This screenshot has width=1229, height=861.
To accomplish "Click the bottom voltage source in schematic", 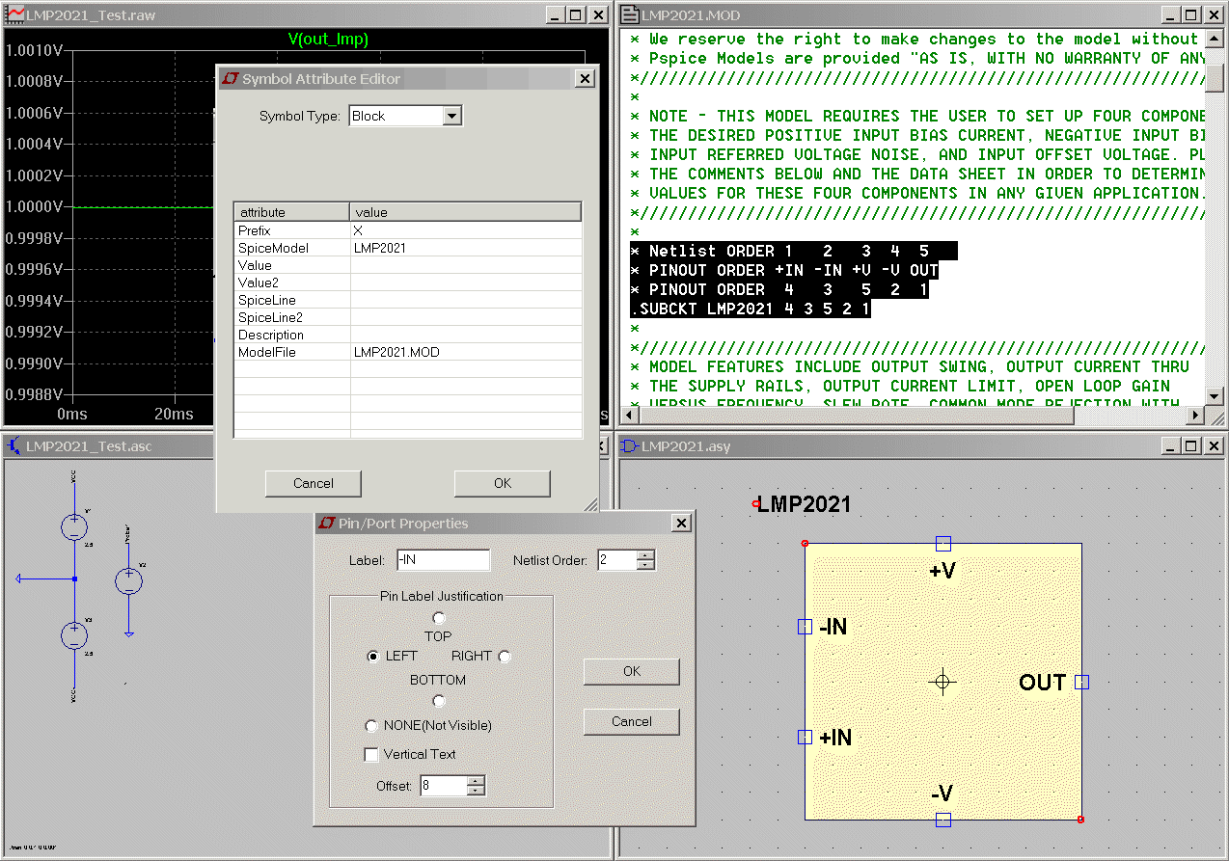I will click(74, 635).
